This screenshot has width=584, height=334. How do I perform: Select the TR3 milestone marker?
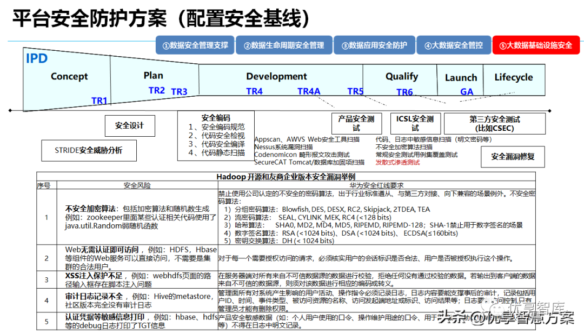[179, 91]
